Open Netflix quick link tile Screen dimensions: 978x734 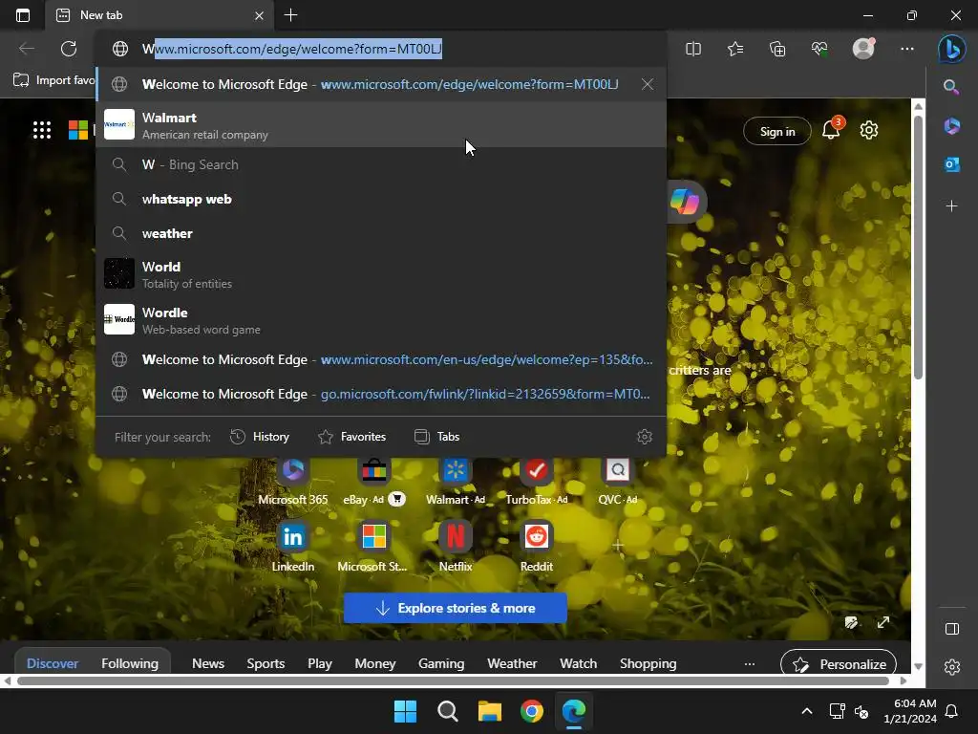(456, 547)
